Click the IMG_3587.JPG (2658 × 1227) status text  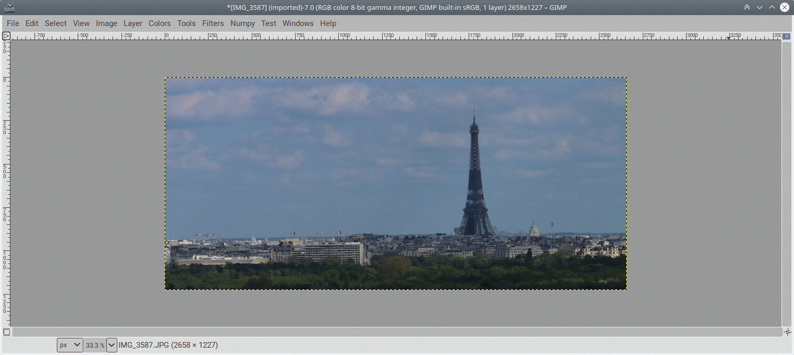168,345
